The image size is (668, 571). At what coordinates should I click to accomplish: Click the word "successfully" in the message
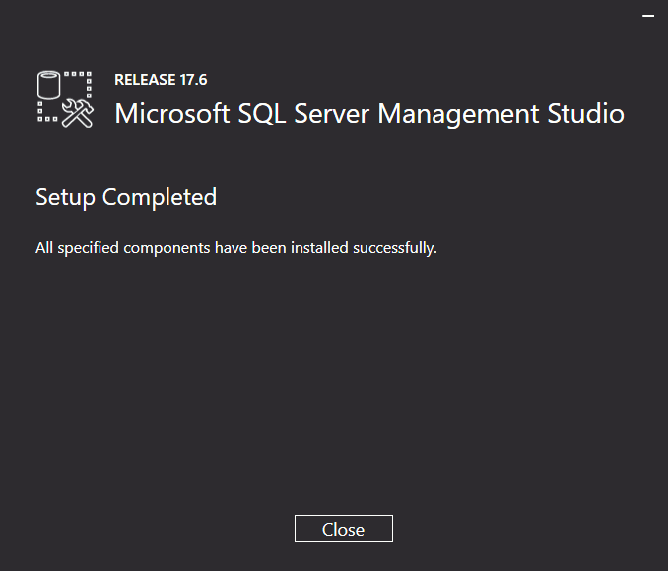(394, 248)
